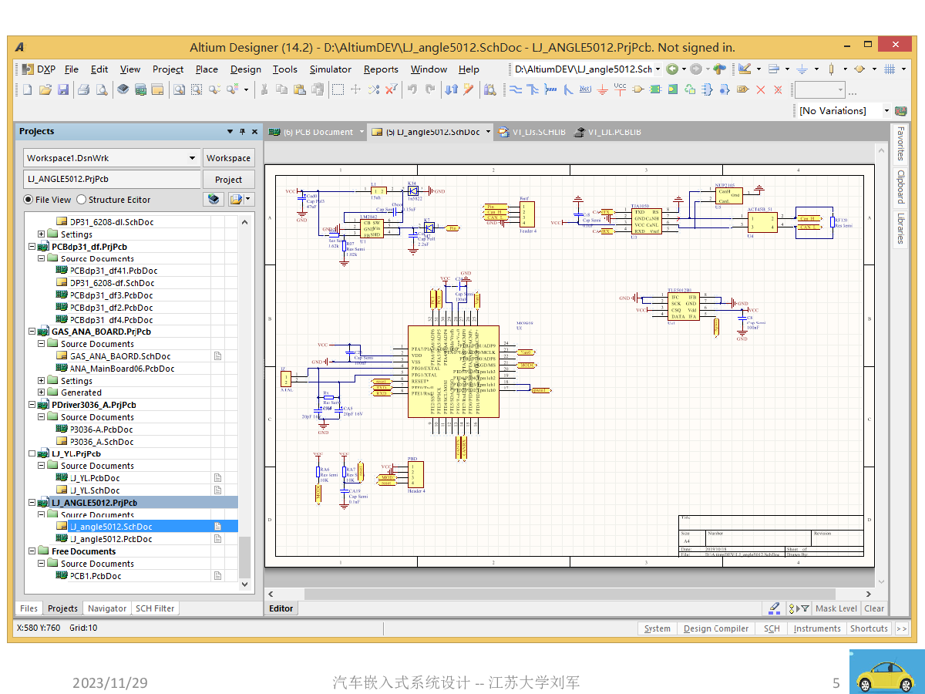Select the Place No ERC red X
This screenshot has width=925, height=694.
pyautogui.click(x=761, y=89)
